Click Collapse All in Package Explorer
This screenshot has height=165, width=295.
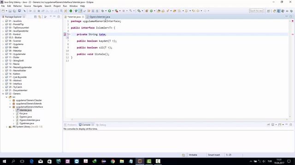pos(35,17)
